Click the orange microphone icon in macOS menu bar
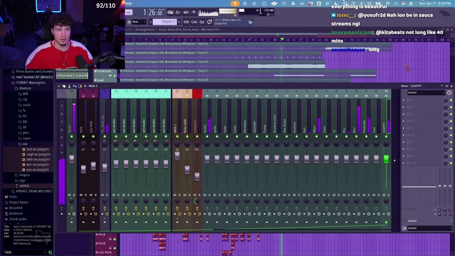Image resolution: width=455 pixels, height=256 pixels. click(235, 4)
